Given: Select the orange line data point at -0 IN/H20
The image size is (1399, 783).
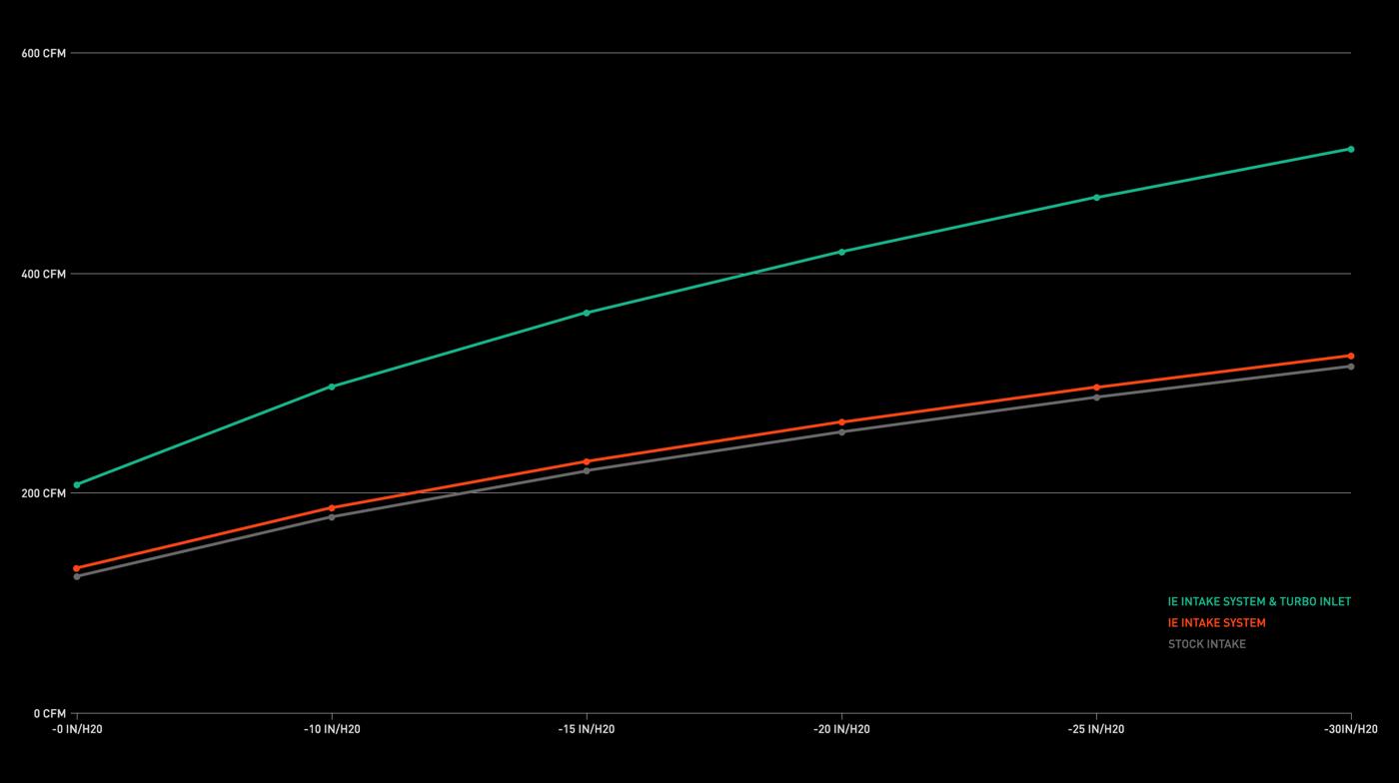Looking at the screenshot, I should pyautogui.click(x=77, y=568).
